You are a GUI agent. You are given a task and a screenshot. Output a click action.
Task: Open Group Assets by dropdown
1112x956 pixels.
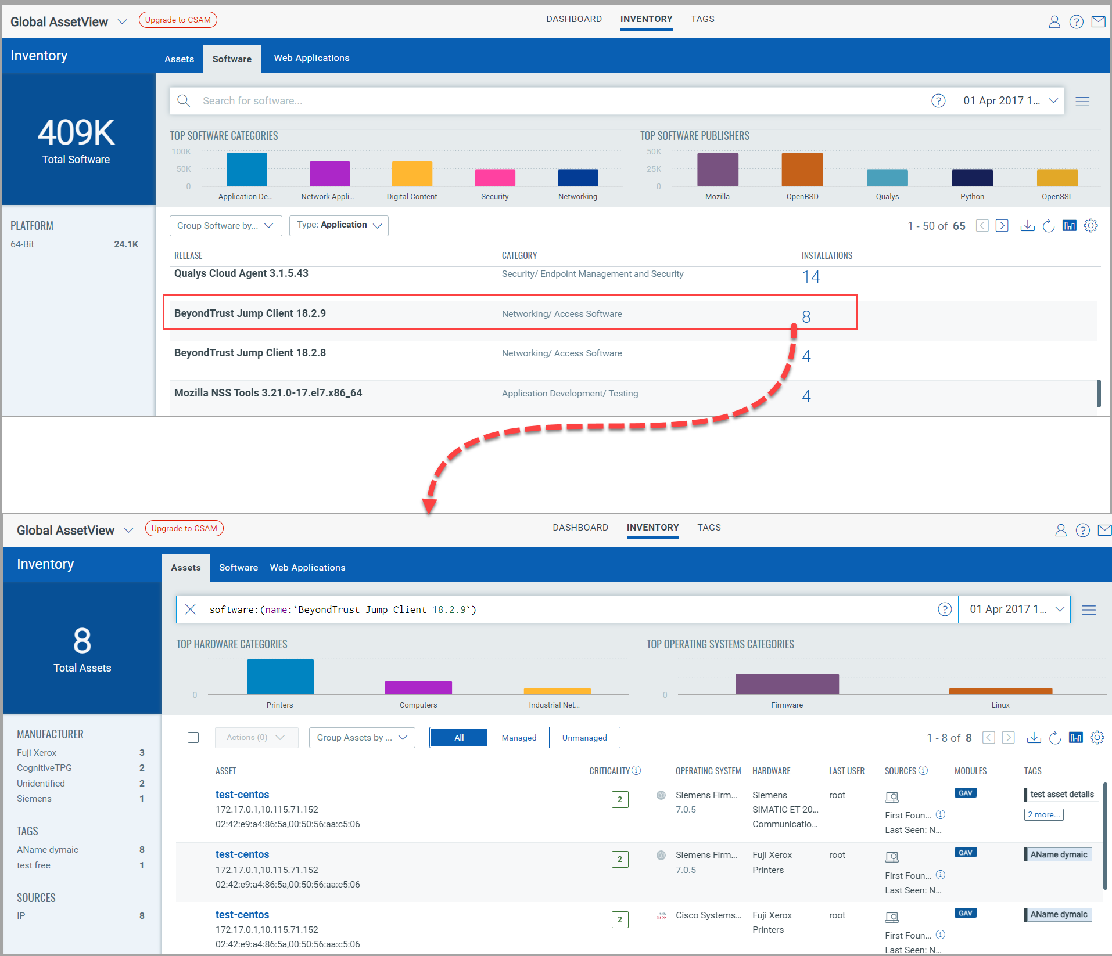click(362, 738)
